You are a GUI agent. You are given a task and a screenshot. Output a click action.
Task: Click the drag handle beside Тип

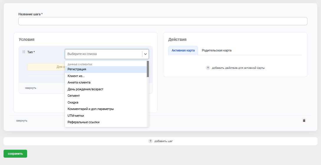tap(24, 52)
